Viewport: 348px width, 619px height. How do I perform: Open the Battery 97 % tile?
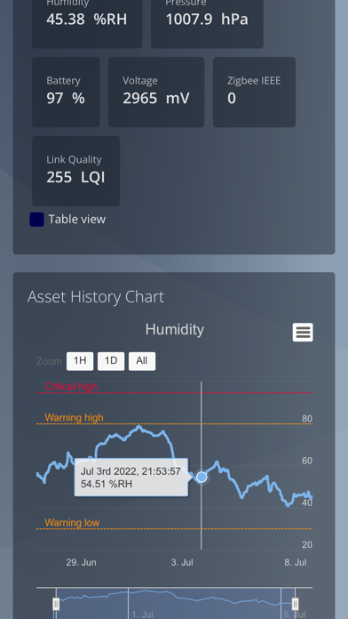(66, 92)
